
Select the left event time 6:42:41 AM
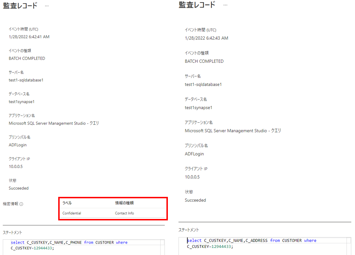pyautogui.click(x=29, y=37)
